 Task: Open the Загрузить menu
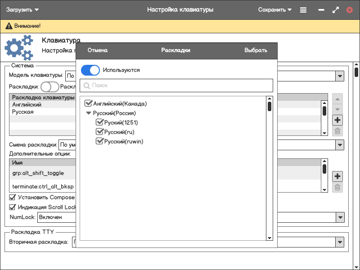click(22, 10)
